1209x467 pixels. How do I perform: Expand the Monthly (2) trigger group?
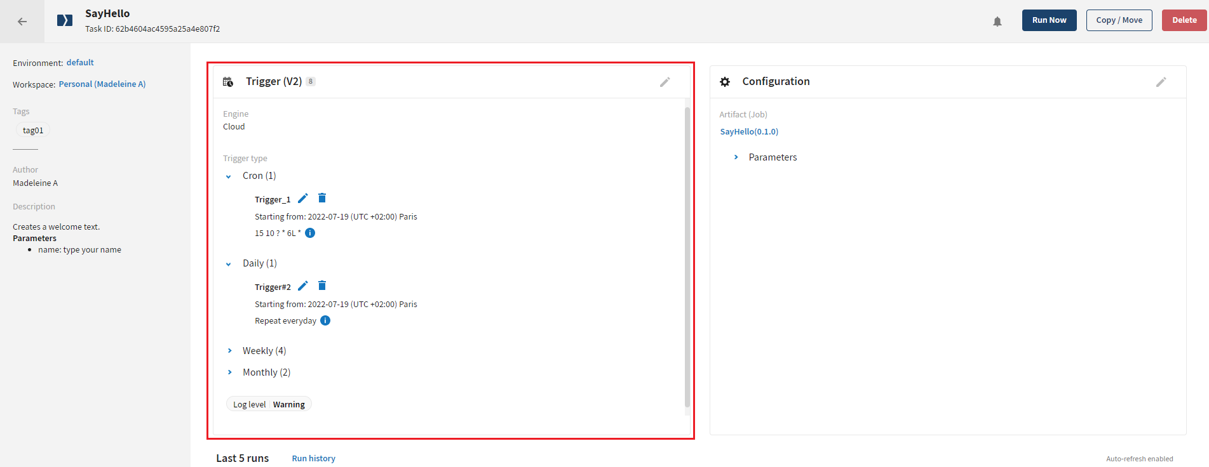coord(229,372)
